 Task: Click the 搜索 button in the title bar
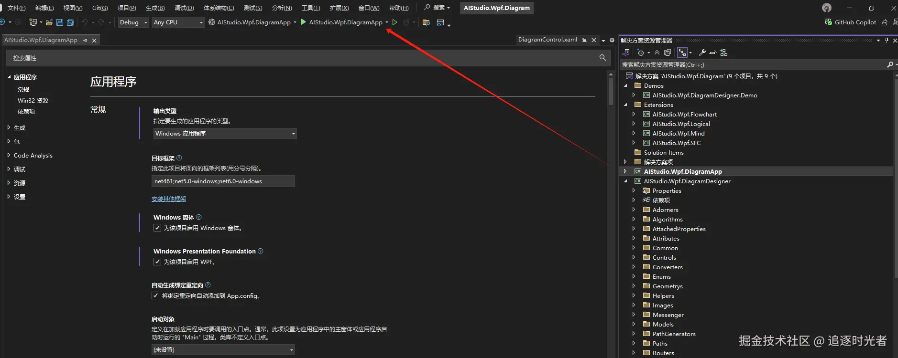pyautogui.click(x=437, y=8)
